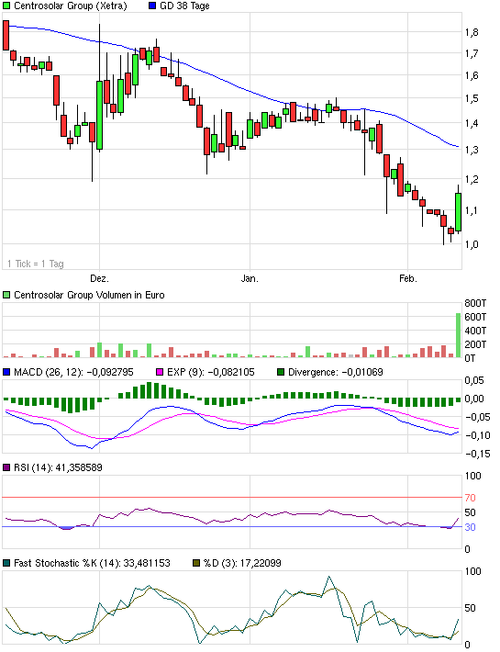Click the green Centrosolar Group (Xetra) legend square
The height and width of the screenshot is (652, 500).
[x=6, y=6]
